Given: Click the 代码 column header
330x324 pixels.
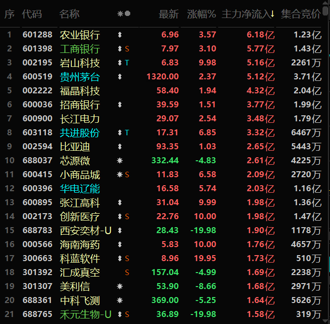Looking at the screenshot, I should coord(32,14).
